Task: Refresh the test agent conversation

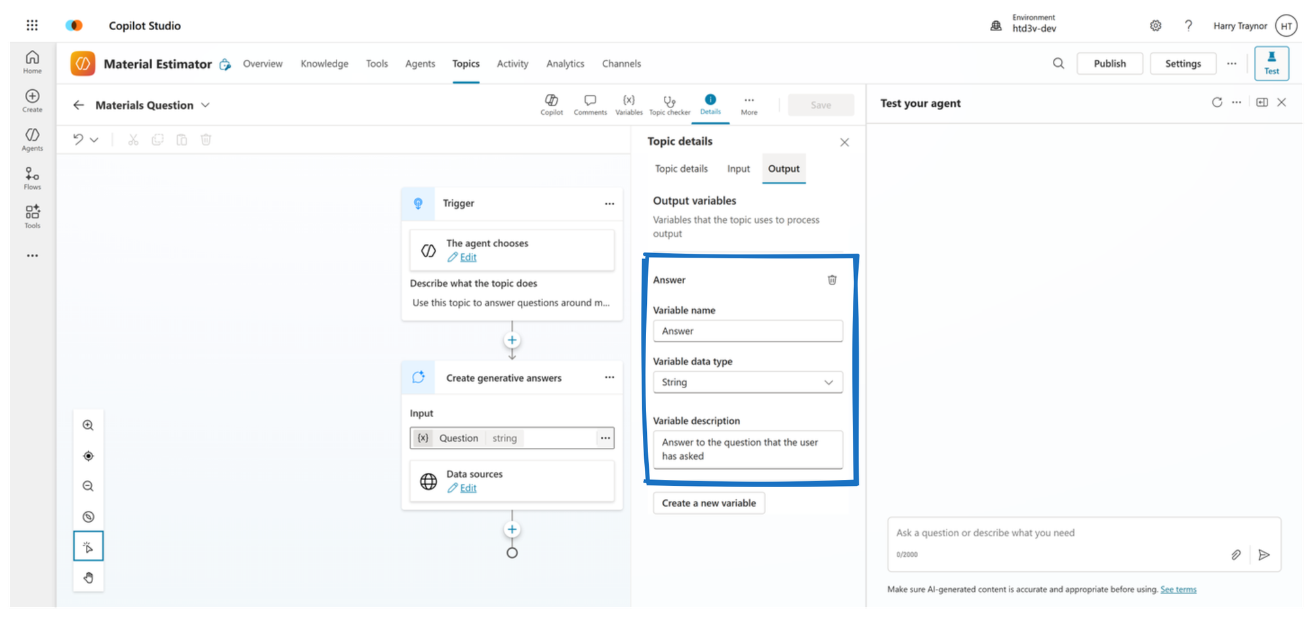Action: 1217,102
